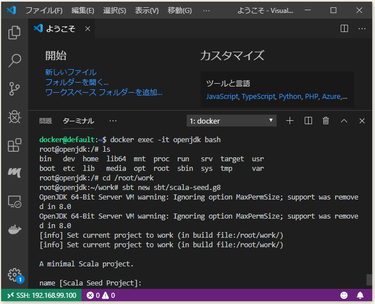Screen dimensions: 375x304
Task: Split the editor to the right
Action: click(344, 29)
